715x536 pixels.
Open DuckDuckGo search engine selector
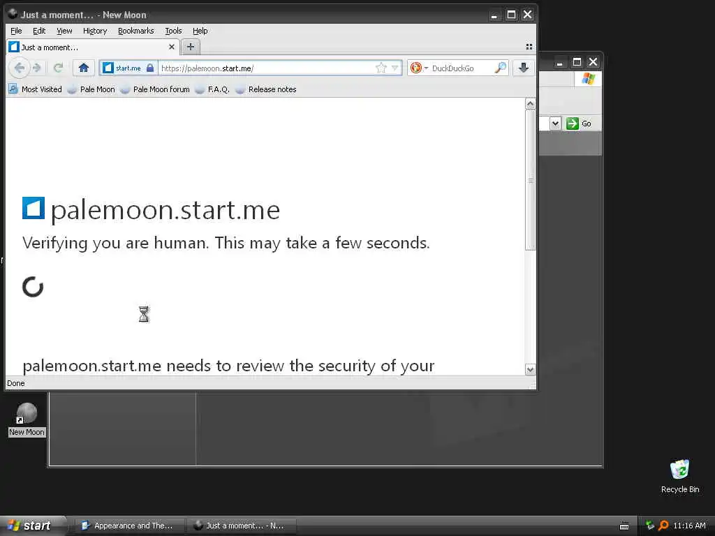coord(419,68)
